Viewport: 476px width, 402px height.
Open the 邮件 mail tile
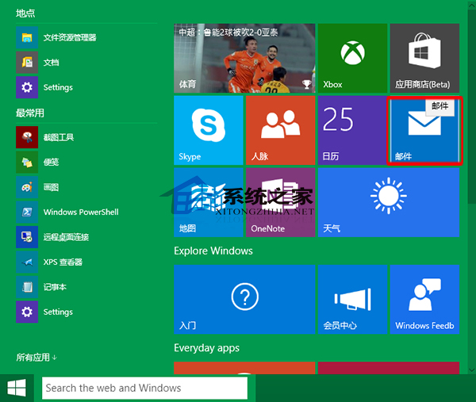(x=424, y=131)
